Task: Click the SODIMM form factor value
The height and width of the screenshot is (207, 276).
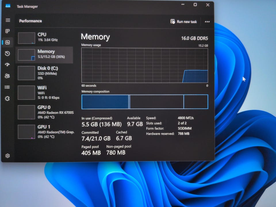Action: [x=185, y=128]
